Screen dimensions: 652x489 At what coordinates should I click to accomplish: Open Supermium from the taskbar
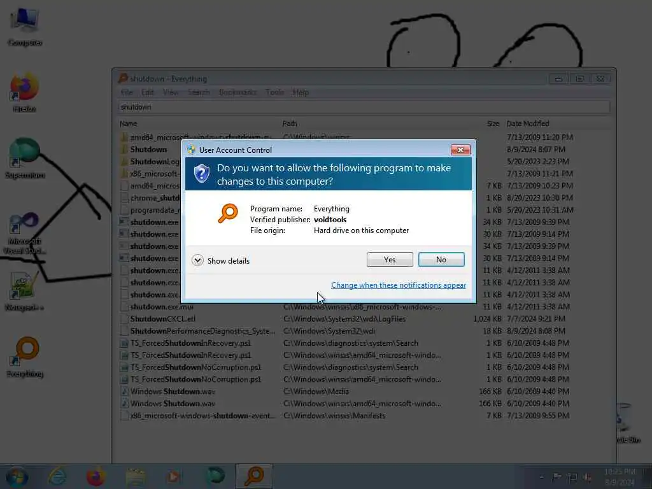pyautogui.click(x=215, y=476)
